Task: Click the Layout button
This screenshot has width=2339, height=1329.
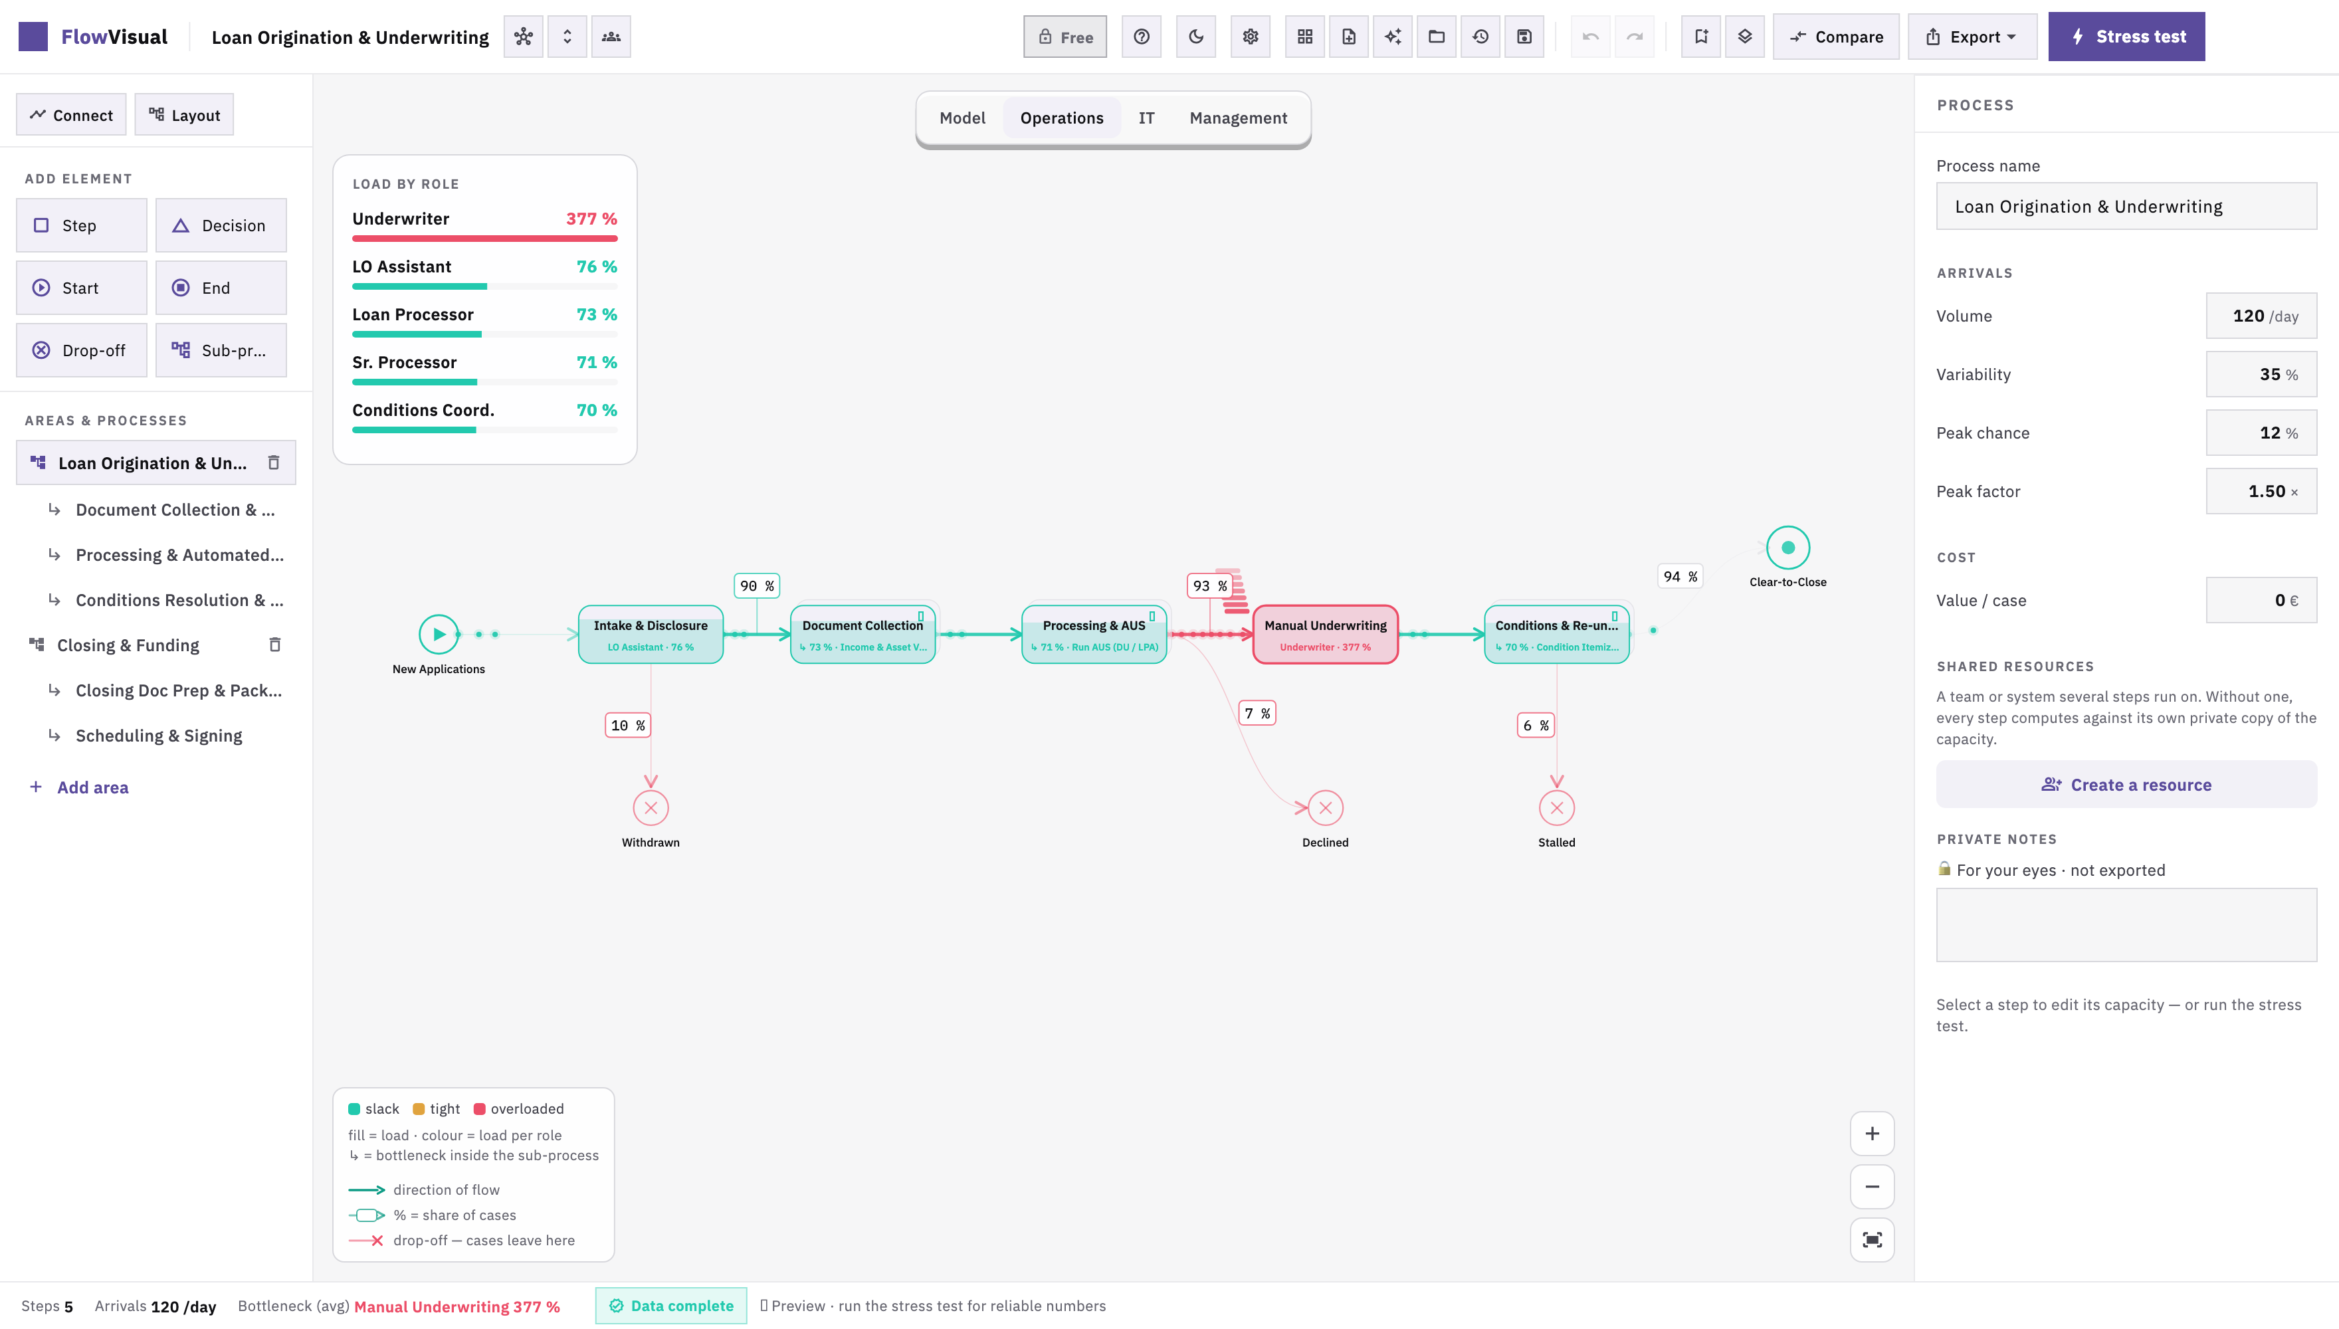Action: coord(184,115)
